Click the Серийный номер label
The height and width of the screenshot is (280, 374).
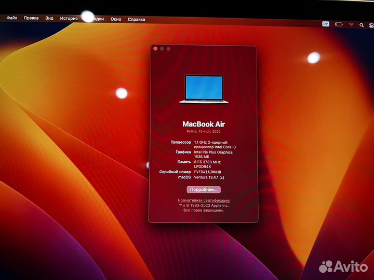(175, 172)
